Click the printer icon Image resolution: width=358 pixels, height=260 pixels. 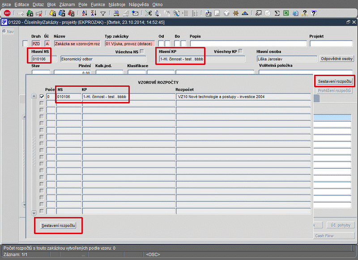click(116, 13)
